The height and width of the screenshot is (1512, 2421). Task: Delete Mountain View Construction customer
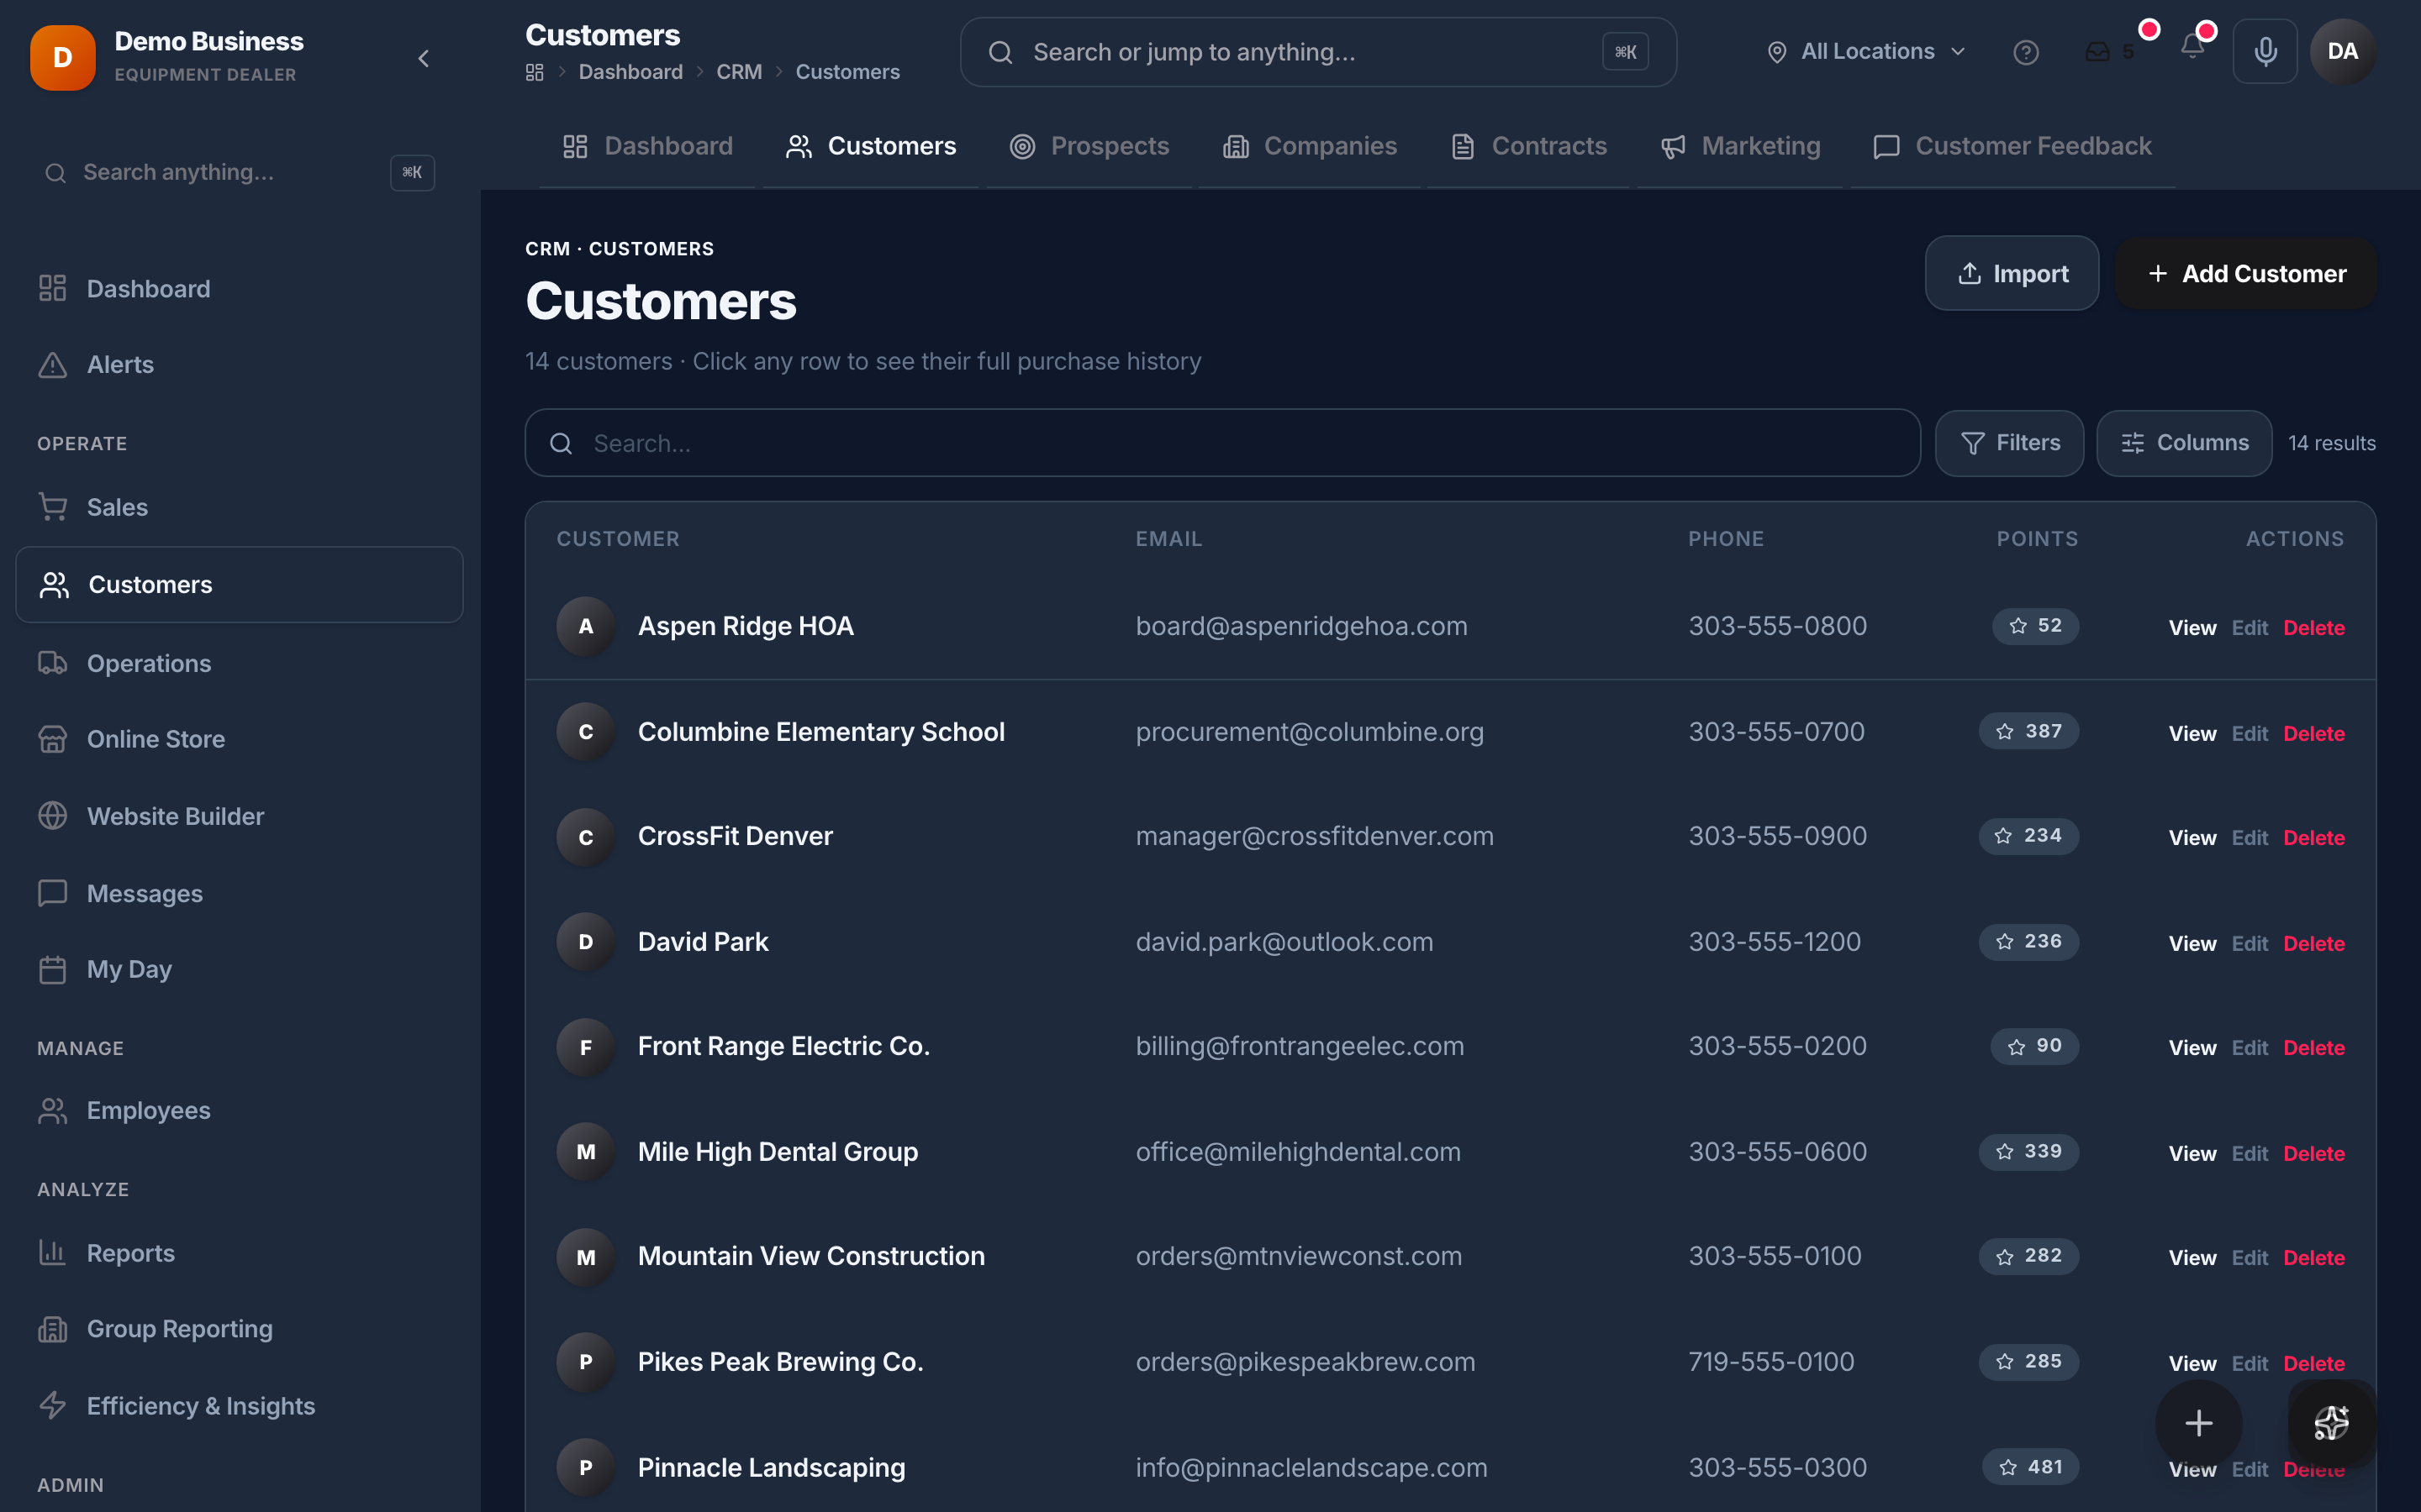pos(2313,1258)
